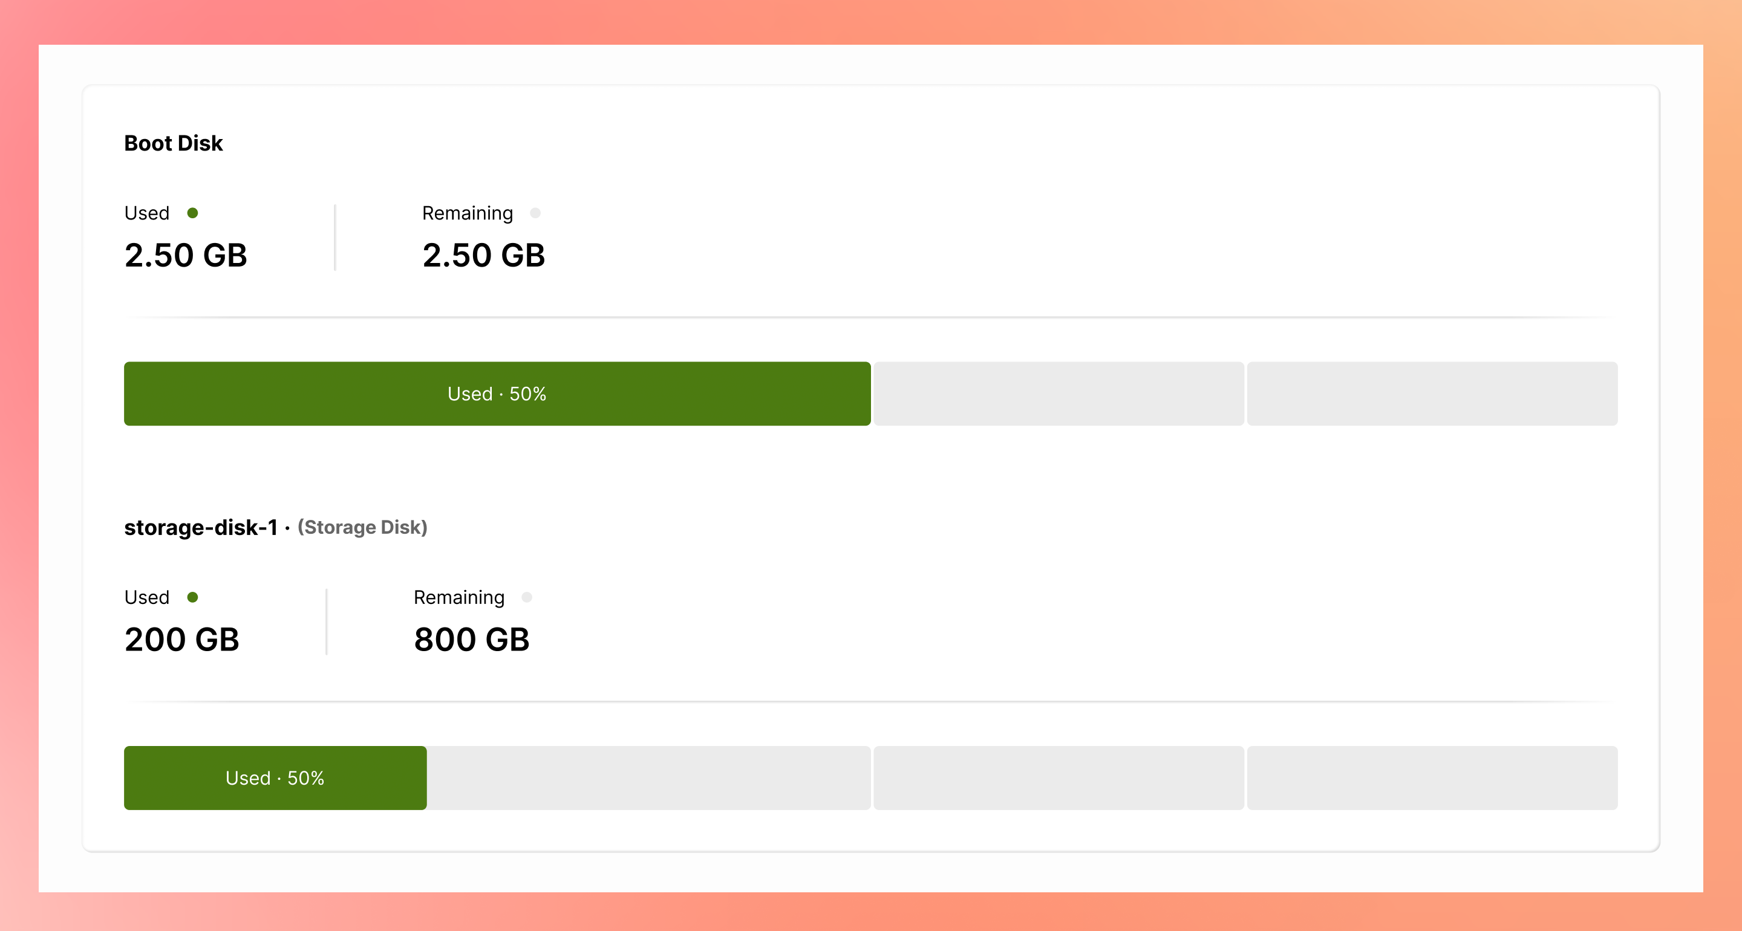Click the gray Remaining dot for storage-disk-1
This screenshot has width=1742, height=931.
tap(527, 597)
